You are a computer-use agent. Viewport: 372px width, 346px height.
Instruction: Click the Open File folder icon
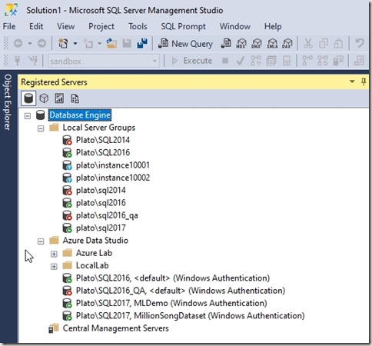click(111, 44)
